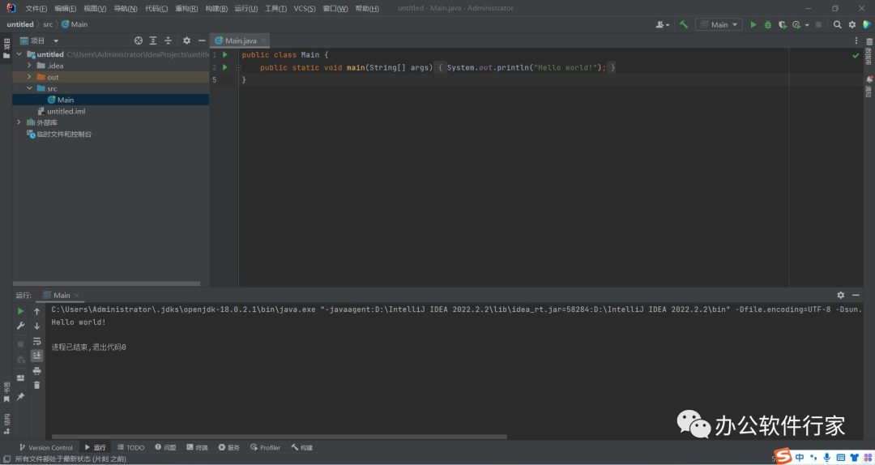Expand the .idea folder in project tree

[30, 66]
